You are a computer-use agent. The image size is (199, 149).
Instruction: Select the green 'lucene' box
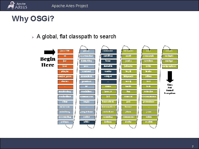pyautogui.click(x=129, y=107)
